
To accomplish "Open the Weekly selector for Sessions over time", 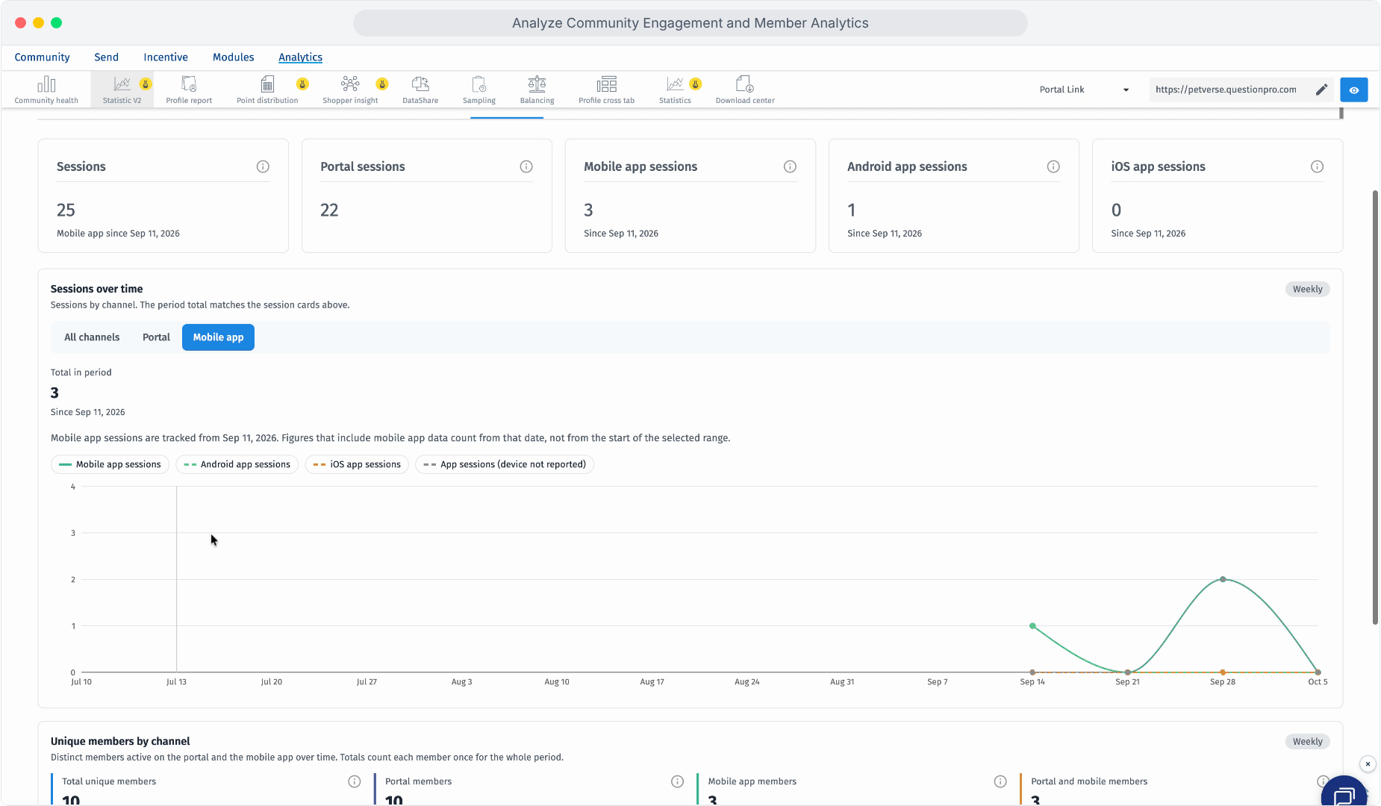I will [x=1307, y=289].
